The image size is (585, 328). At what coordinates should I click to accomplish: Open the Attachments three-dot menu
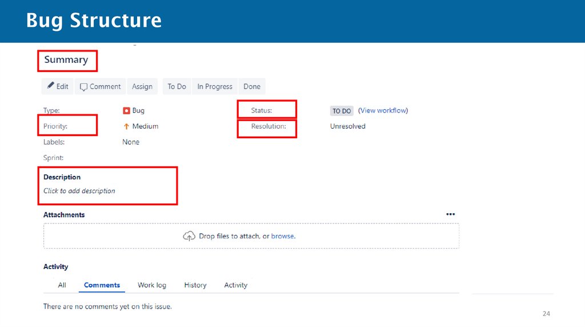coord(450,214)
